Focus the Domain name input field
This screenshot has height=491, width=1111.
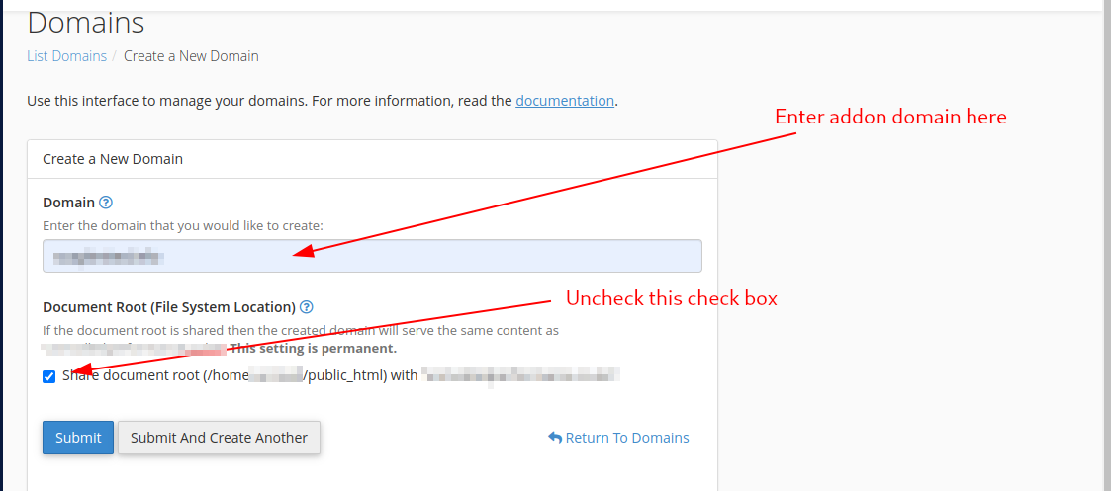372,256
